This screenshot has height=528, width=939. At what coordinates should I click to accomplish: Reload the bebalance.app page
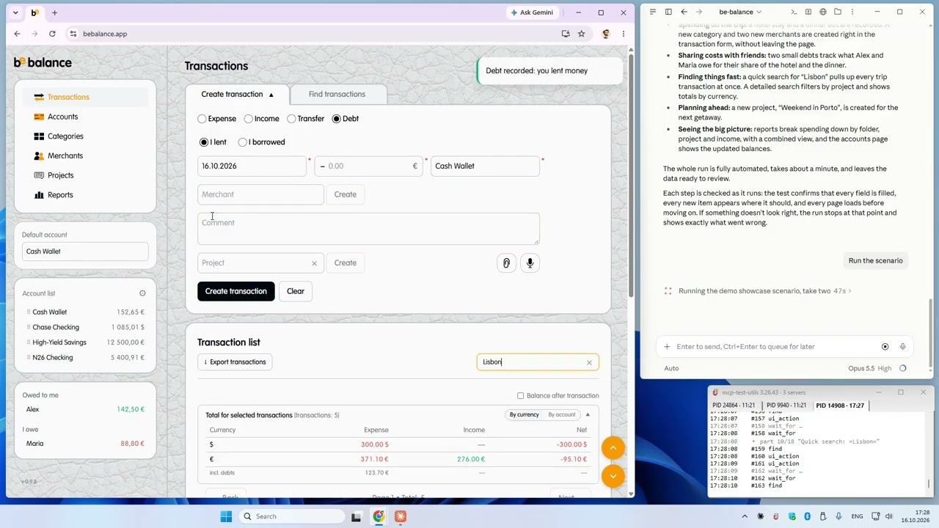(52, 34)
